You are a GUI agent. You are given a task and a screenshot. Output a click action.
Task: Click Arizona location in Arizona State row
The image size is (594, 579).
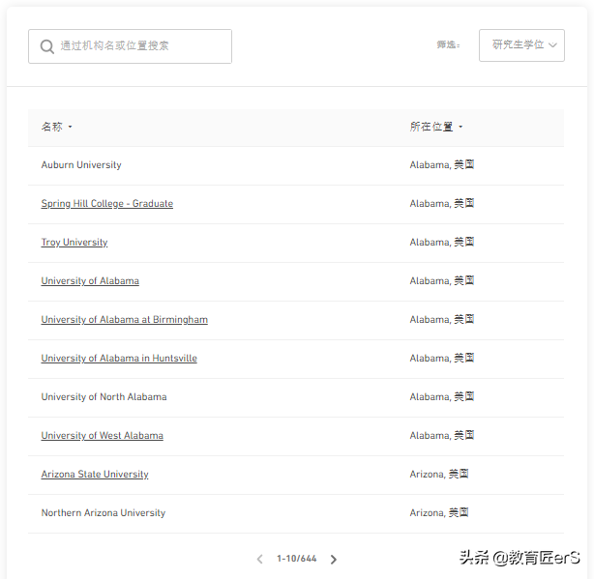pyautogui.click(x=439, y=475)
